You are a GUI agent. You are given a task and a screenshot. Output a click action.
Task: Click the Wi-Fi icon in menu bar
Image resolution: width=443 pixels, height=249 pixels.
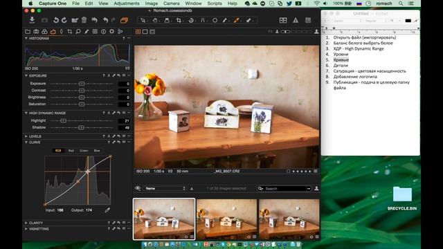pyautogui.click(x=316, y=3)
